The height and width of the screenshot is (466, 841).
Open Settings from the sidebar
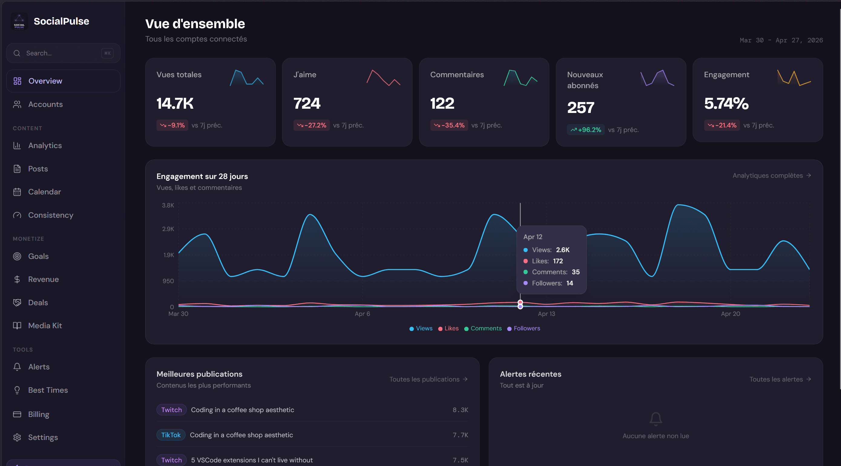(x=63, y=438)
